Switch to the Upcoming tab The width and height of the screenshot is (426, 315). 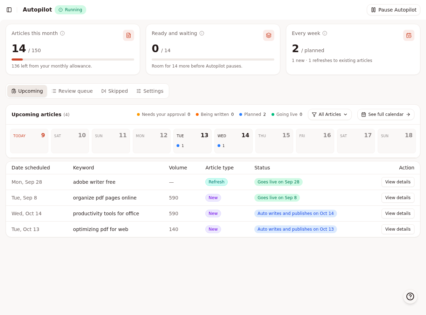27,91
